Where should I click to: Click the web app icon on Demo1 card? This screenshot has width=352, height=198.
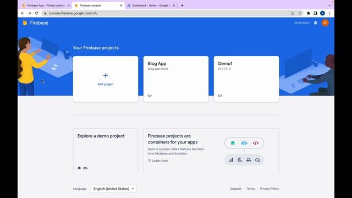(x=220, y=96)
